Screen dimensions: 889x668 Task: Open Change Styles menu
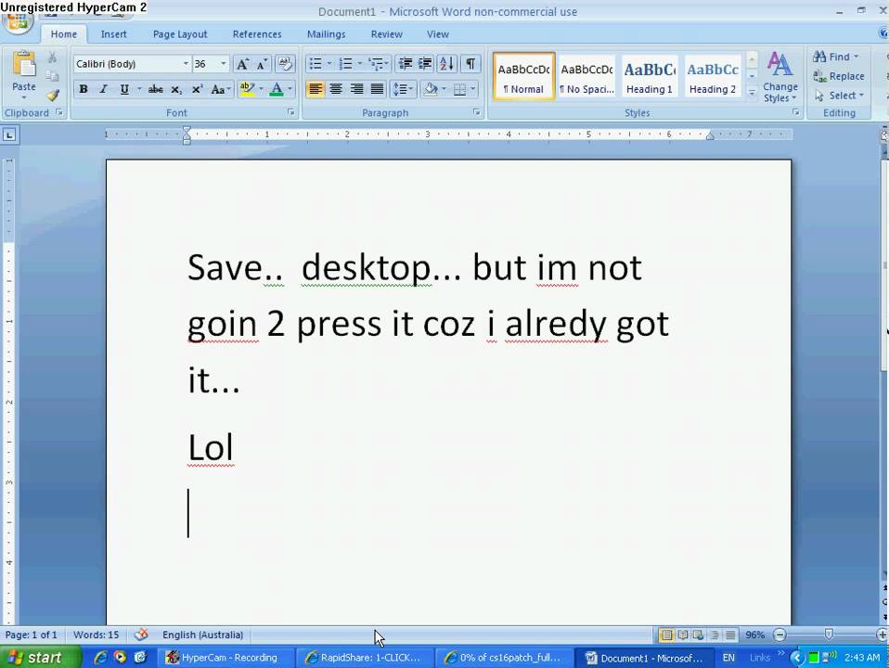coord(780,77)
